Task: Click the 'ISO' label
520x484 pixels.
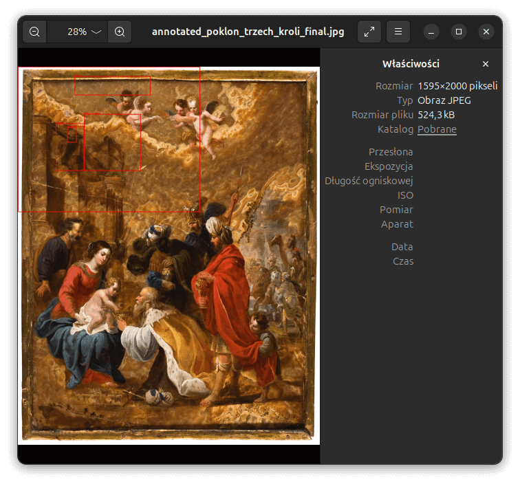Action: pos(406,195)
